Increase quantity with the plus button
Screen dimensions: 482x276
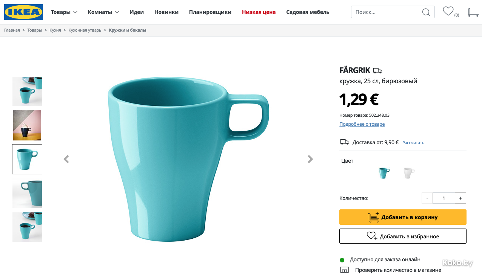click(460, 198)
